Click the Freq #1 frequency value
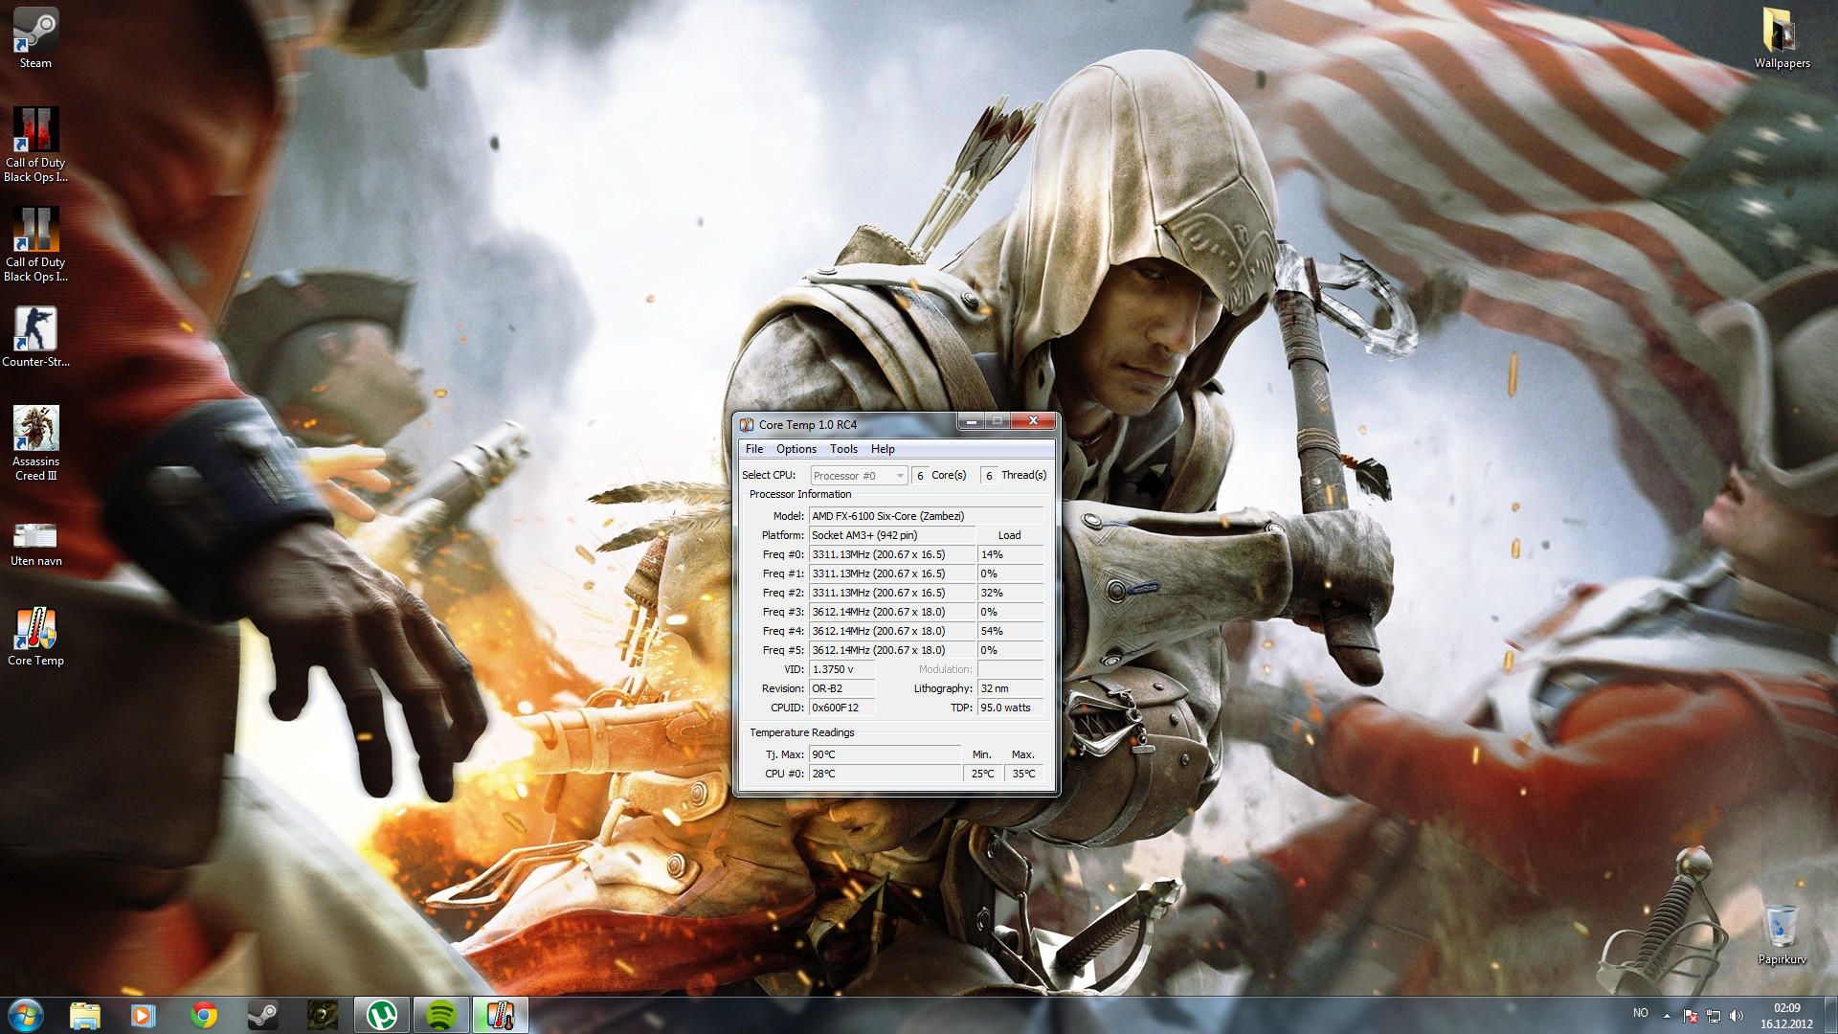The image size is (1838, 1034). [x=892, y=573]
